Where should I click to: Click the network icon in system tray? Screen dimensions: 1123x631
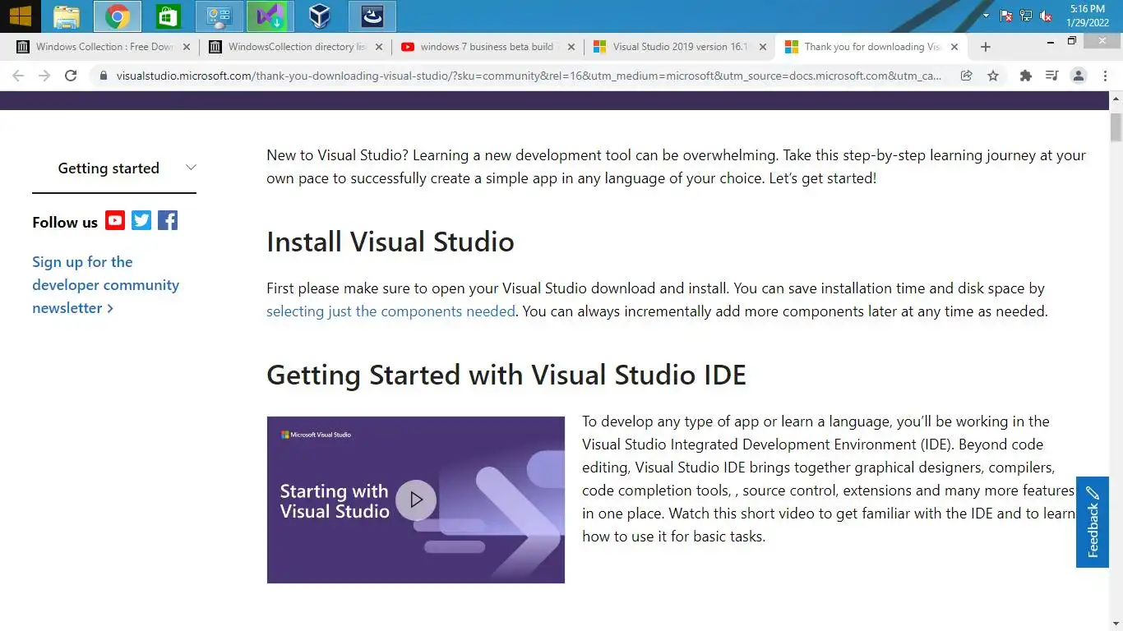(1026, 16)
